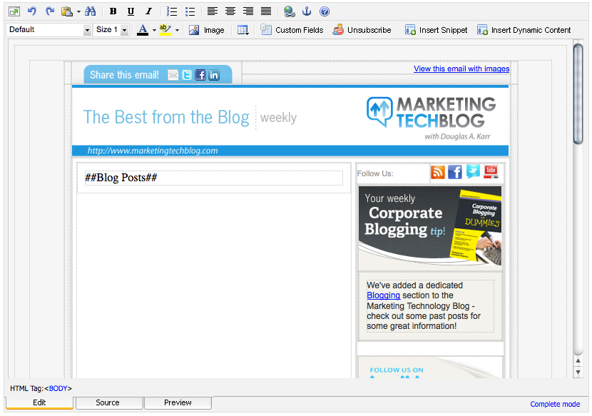Click the scroll down arrow
592x416 pixels.
[578, 372]
